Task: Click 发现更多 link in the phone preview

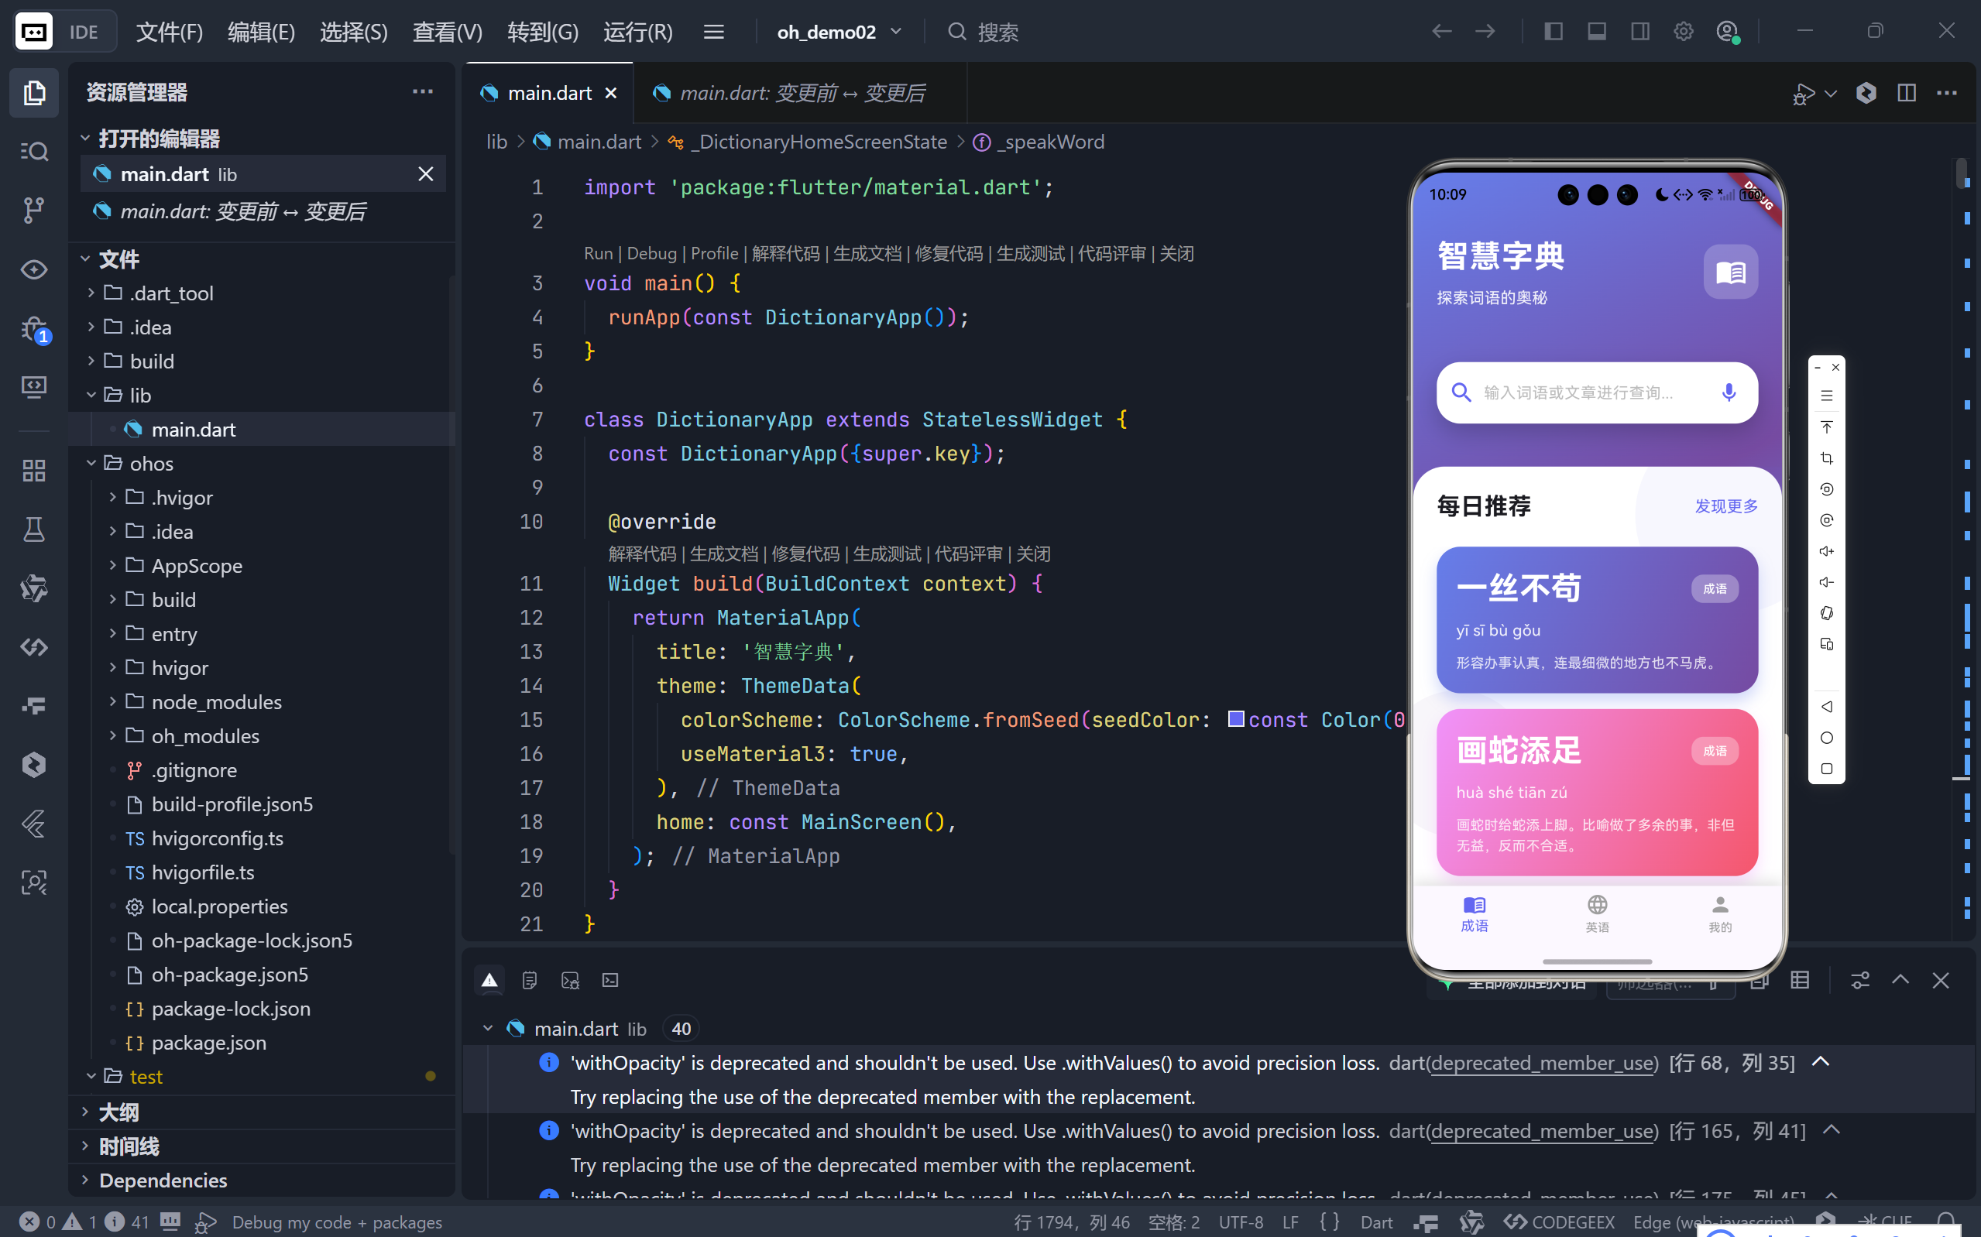Action: pos(1725,506)
